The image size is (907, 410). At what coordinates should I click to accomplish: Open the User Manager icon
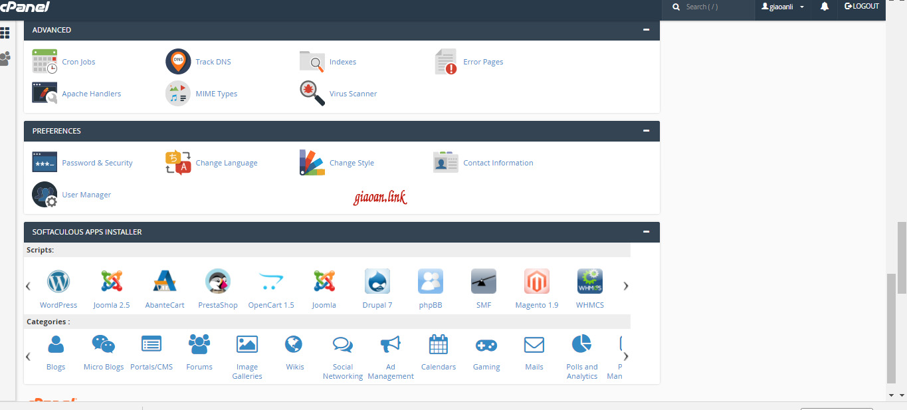coord(45,195)
